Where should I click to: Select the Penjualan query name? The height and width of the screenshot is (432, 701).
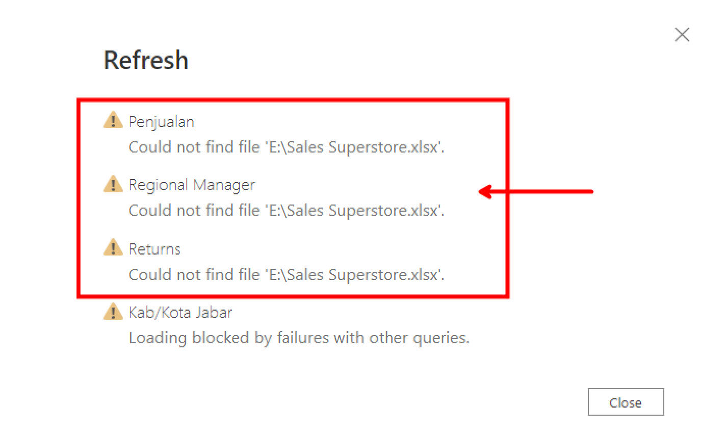point(161,122)
